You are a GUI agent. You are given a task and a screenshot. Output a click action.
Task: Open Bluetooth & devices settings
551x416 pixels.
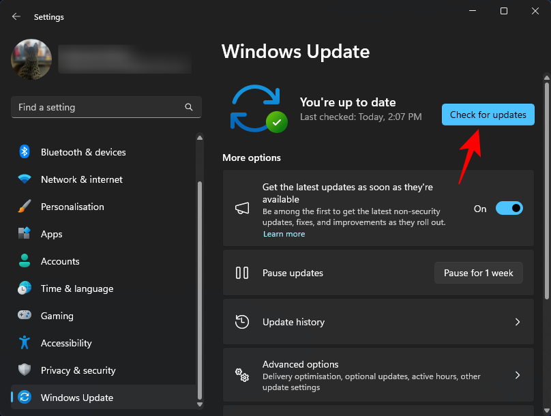83,152
